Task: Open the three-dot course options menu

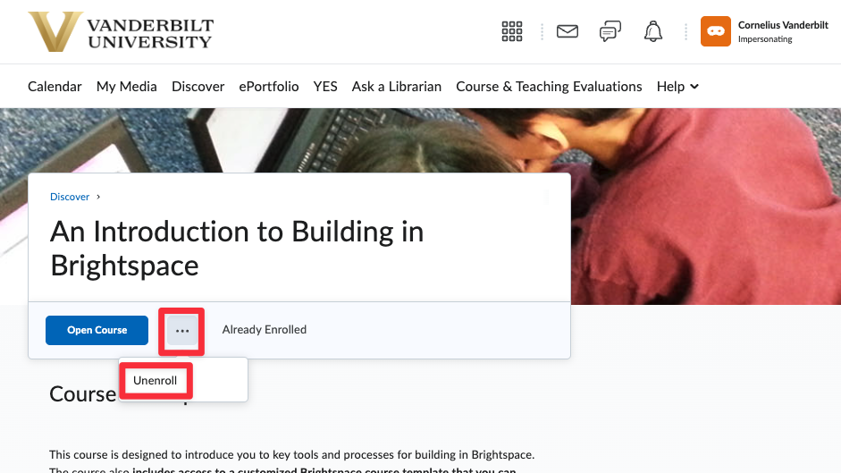Action: click(182, 330)
